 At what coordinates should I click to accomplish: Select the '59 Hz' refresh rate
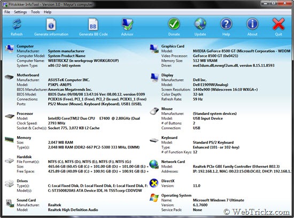click(198, 99)
